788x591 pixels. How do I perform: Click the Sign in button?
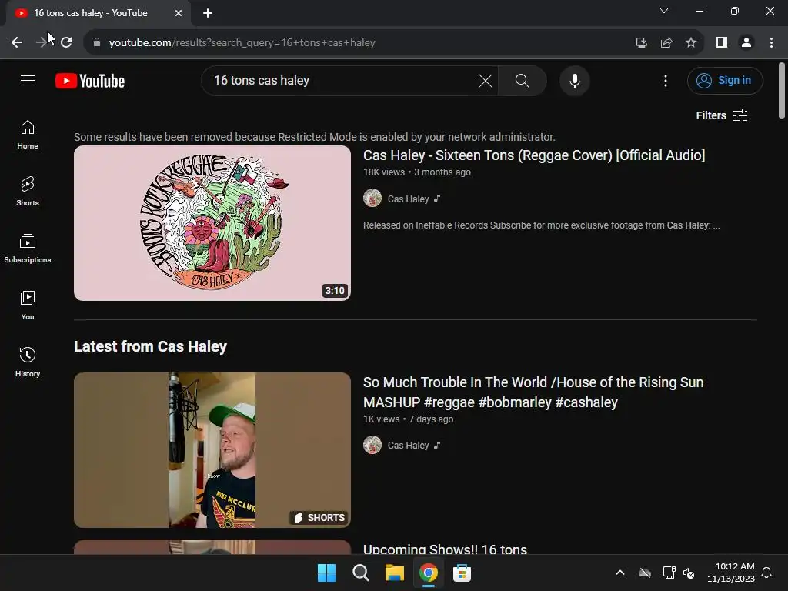click(725, 80)
